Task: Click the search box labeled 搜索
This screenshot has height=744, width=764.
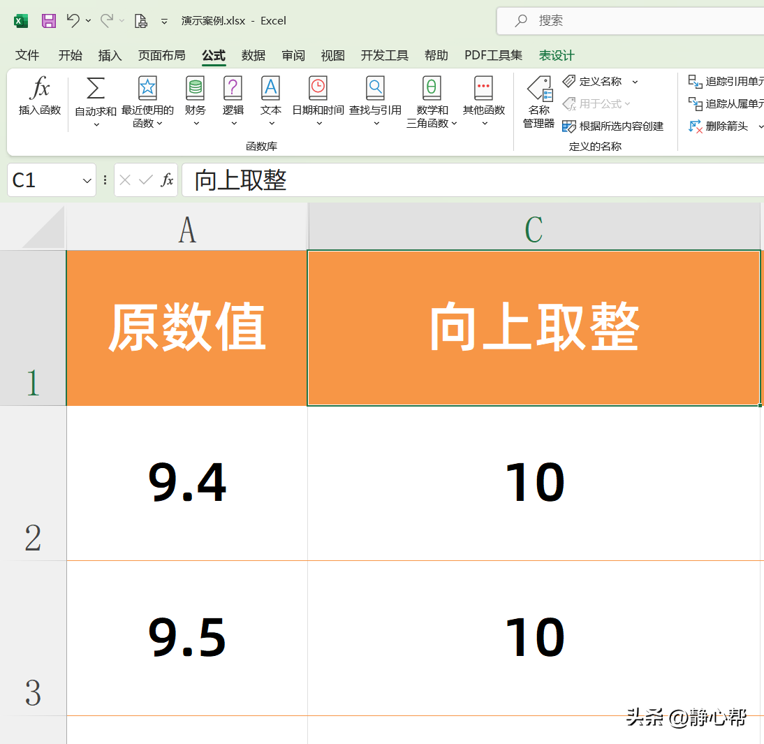Action: [629, 21]
